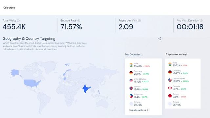Click India highlighted on the world map

(85, 89)
